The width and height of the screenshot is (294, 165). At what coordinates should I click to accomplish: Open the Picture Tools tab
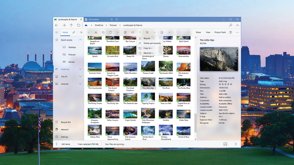pyautogui.click(x=220, y=32)
